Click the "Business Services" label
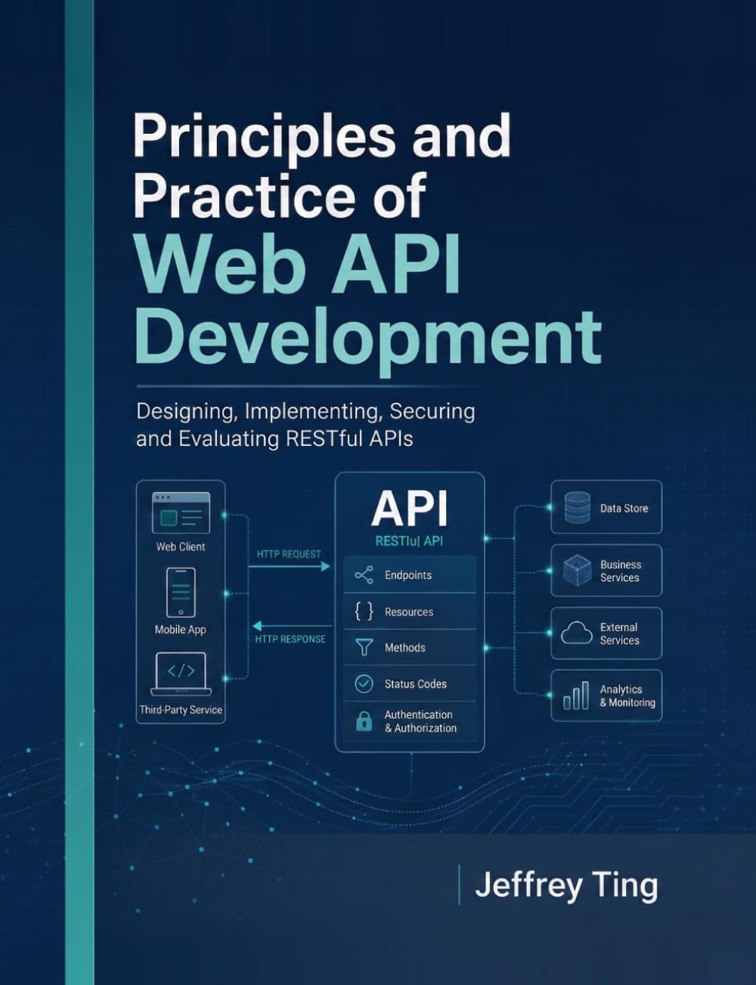The width and height of the screenshot is (756, 985). point(620,571)
